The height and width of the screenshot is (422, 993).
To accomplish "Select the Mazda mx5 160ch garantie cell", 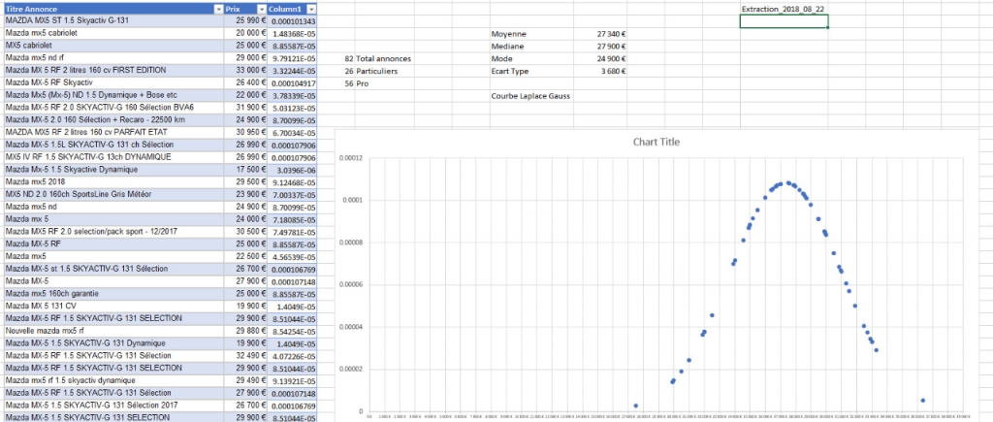I will click(113, 294).
